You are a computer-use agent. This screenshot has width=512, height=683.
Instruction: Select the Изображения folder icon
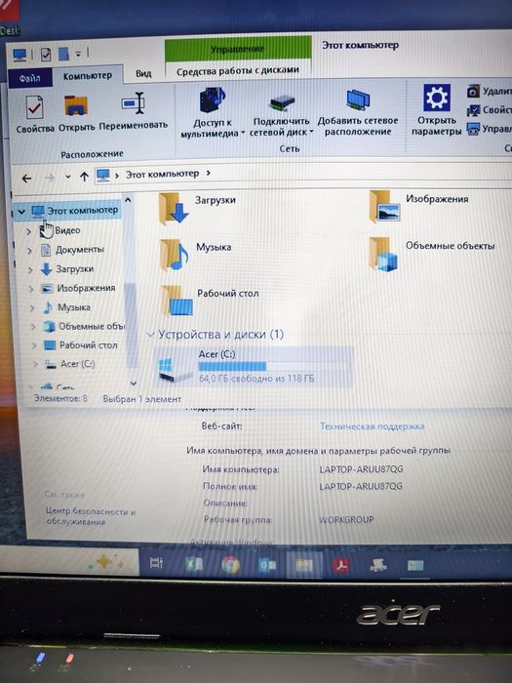pyautogui.click(x=384, y=206)
